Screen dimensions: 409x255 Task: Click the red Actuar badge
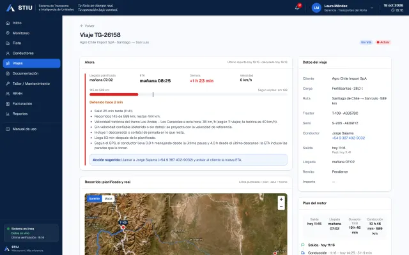click(x=383, y=42)
